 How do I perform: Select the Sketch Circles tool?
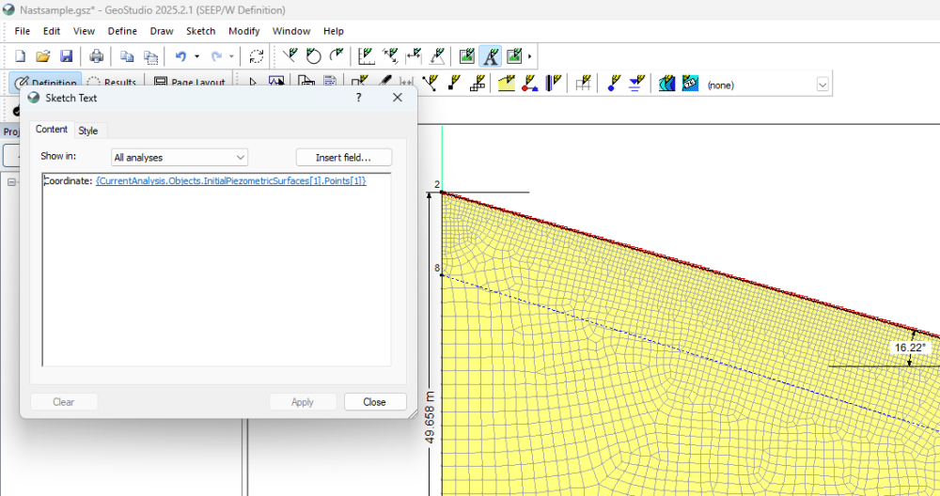(314, 56)
